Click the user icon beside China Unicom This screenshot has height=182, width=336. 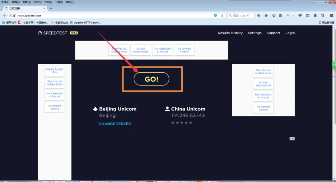coord(167,109)
